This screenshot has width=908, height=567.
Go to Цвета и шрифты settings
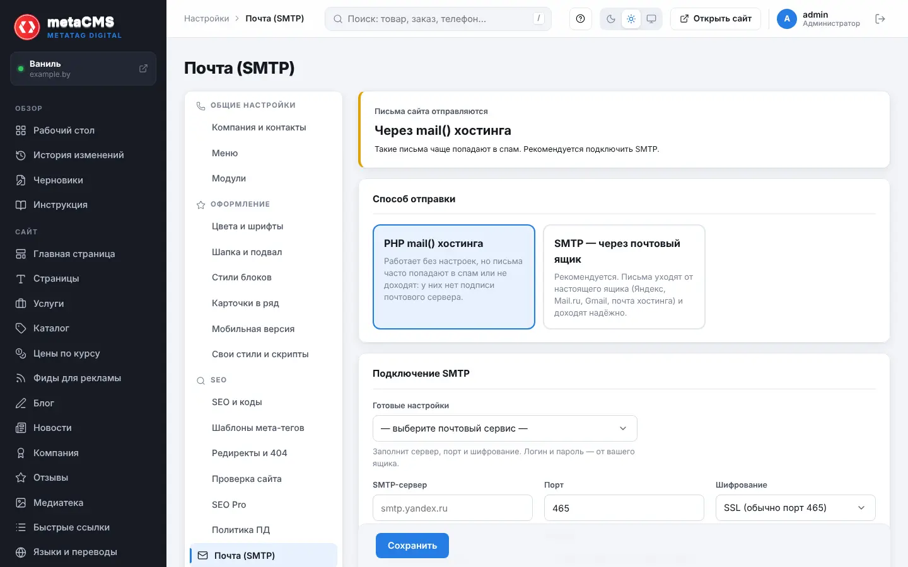click(x=248, y=226)
